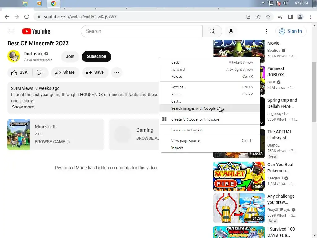Click the Sign in button
This screenshot has width=317, height=238.
coord(291,31)
